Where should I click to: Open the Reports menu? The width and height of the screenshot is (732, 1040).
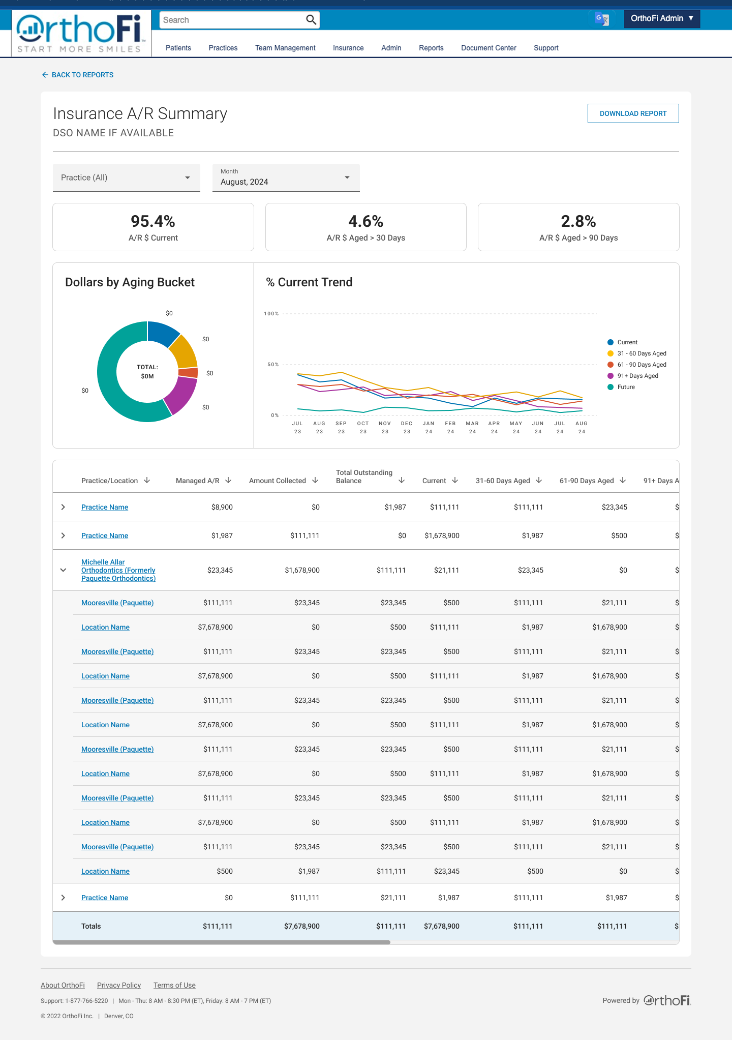(431, 48)
